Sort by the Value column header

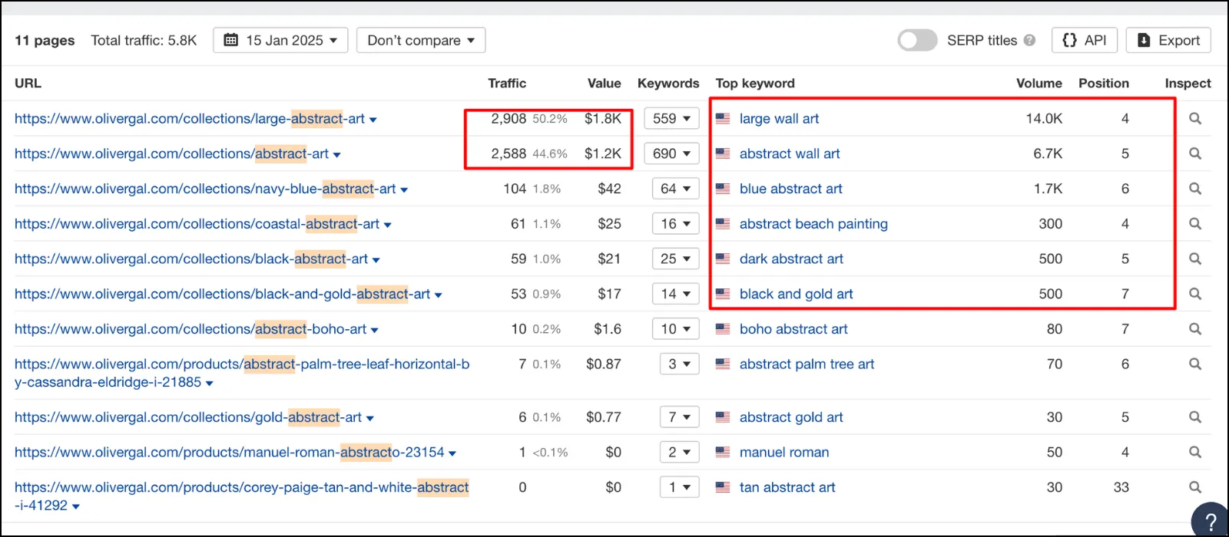pyautogui.click(x=605, y=83)
